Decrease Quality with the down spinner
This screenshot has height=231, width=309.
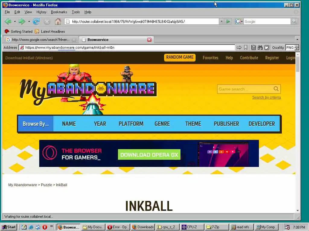297,49
